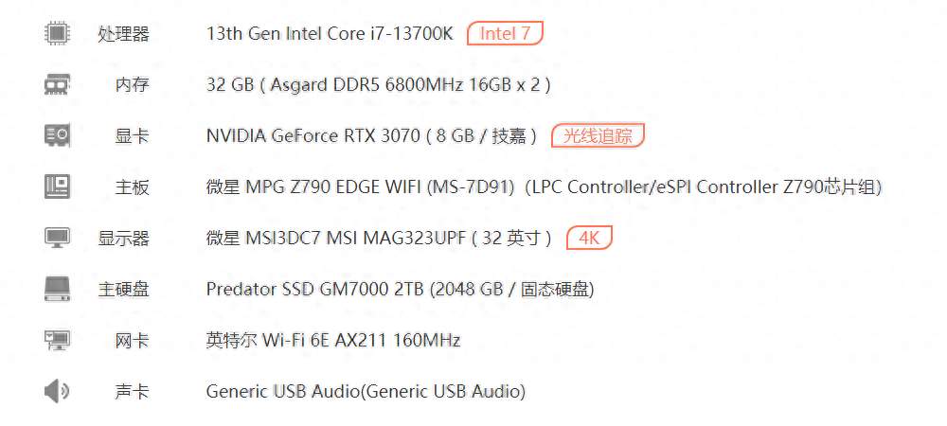Click the motherboard icon
Image resolution: width=947 pixels, height=426 pixels.
click(58, 187)
